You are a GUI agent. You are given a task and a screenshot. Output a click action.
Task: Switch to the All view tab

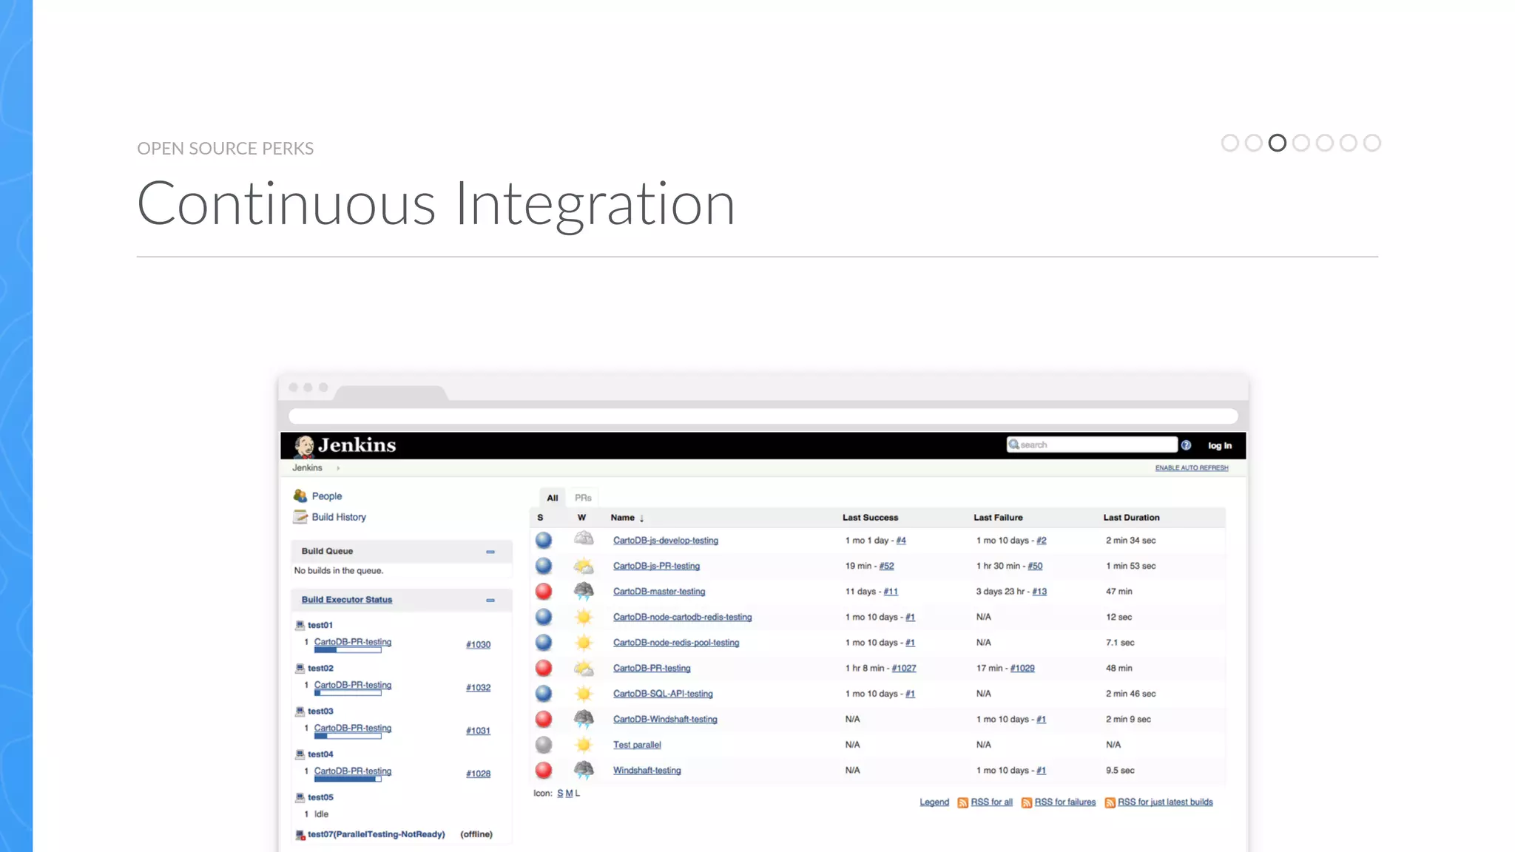coord(553,498)
